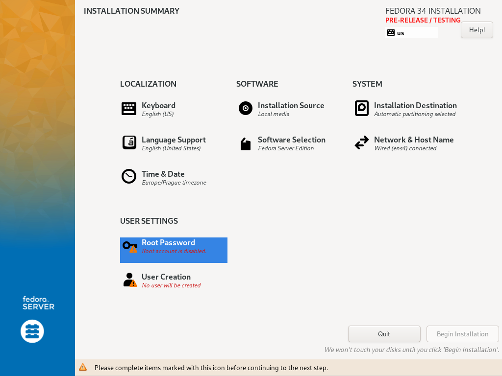Select the Installation Source title
This screenshot has width=502, height=376.
coord(291,106)
